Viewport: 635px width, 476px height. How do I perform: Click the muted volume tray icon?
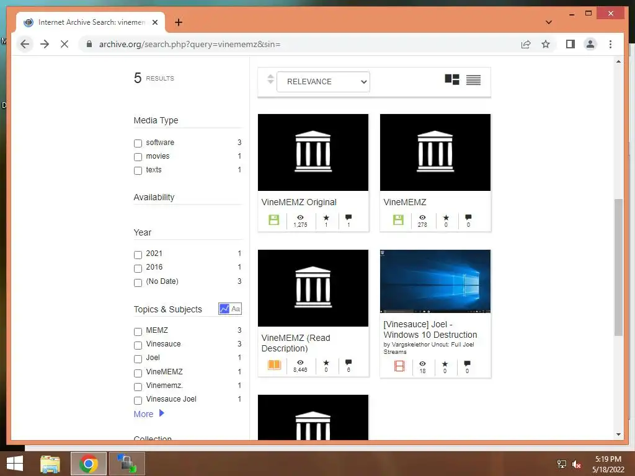coord(576,464)
